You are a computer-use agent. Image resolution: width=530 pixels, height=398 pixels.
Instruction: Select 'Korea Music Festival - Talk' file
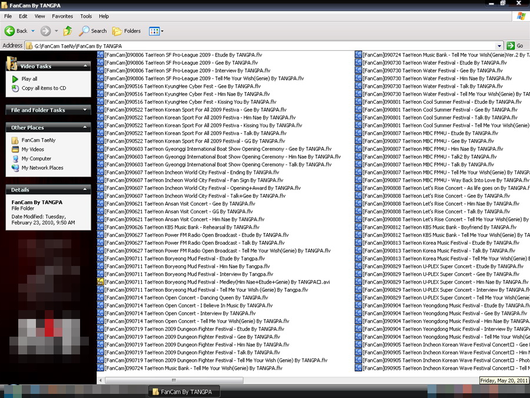coord(439,251)
